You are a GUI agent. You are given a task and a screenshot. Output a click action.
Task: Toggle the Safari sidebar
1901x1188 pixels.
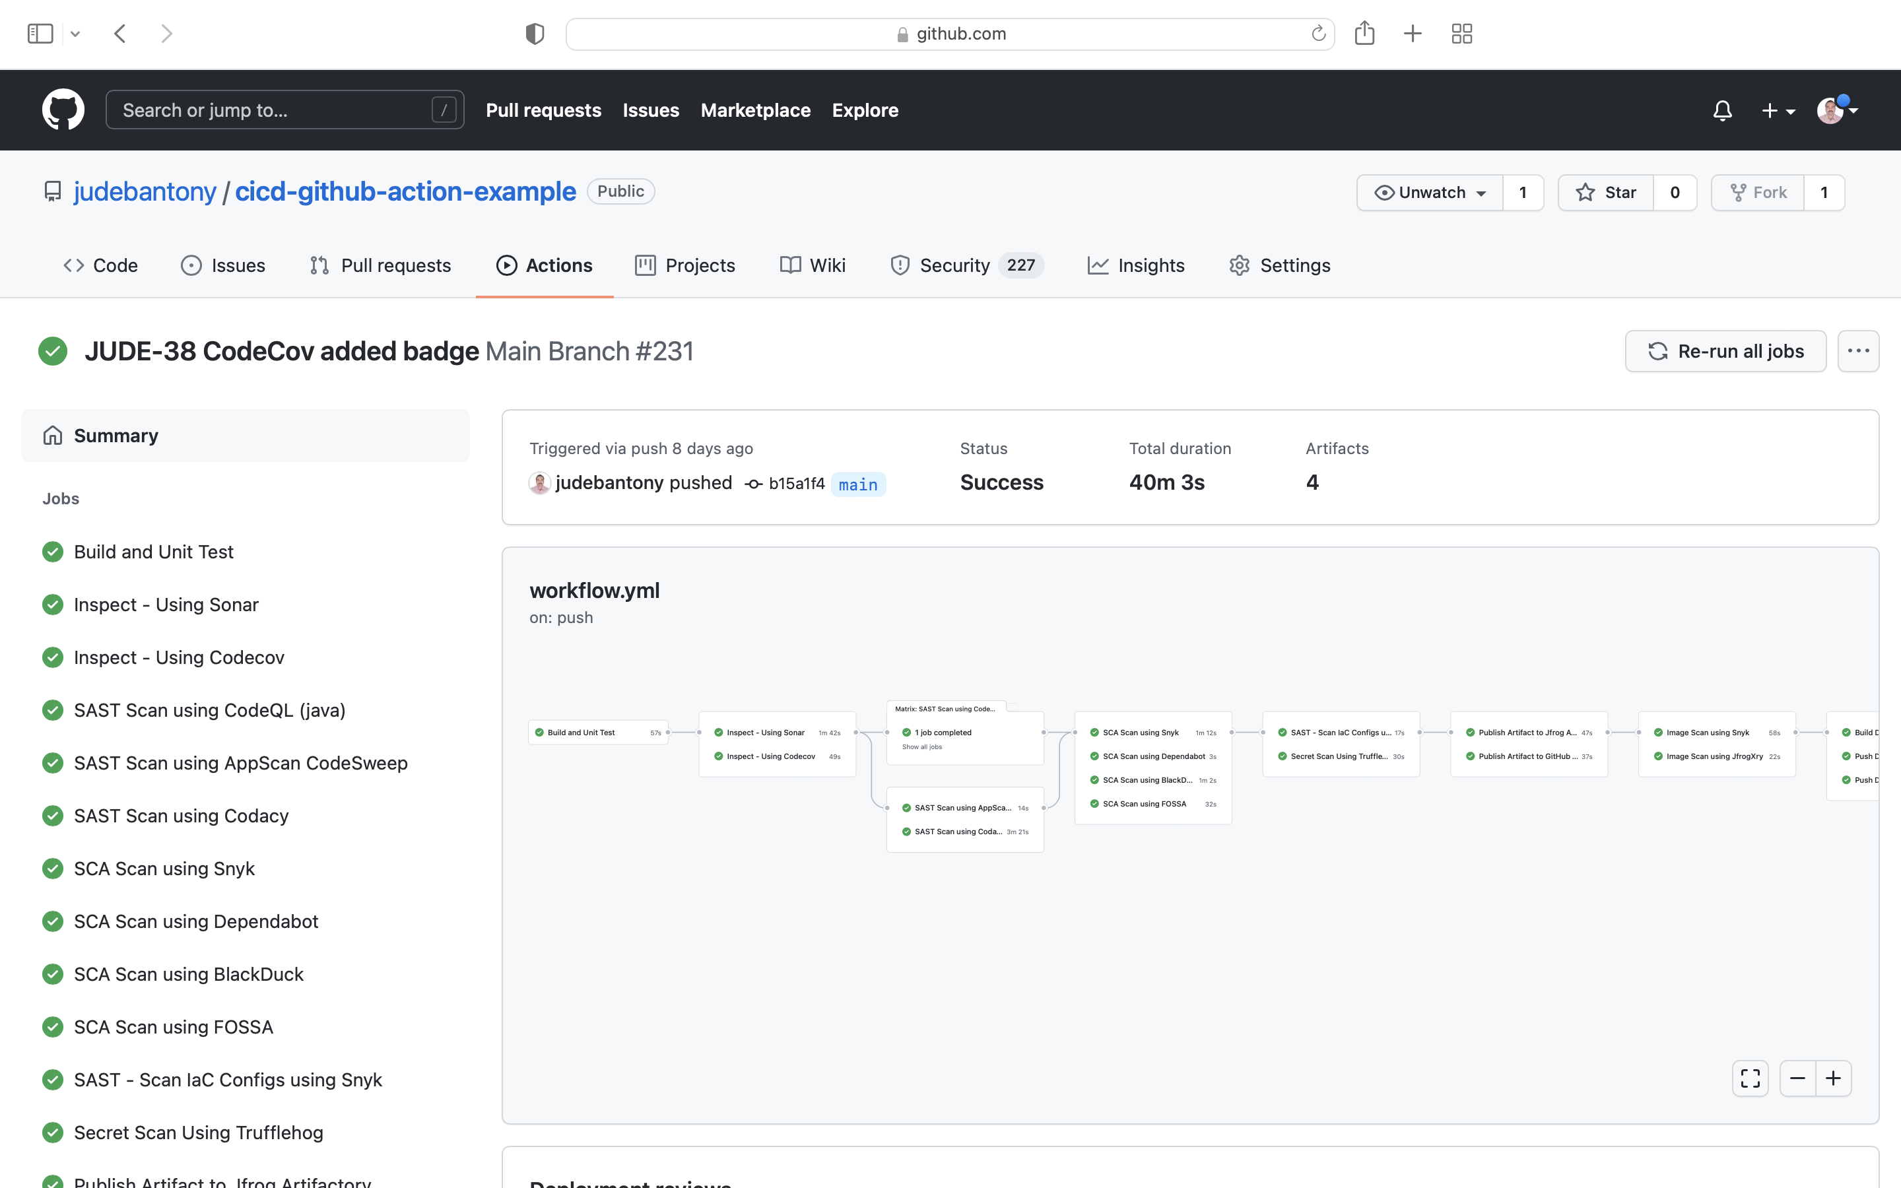tap(40, 34)
